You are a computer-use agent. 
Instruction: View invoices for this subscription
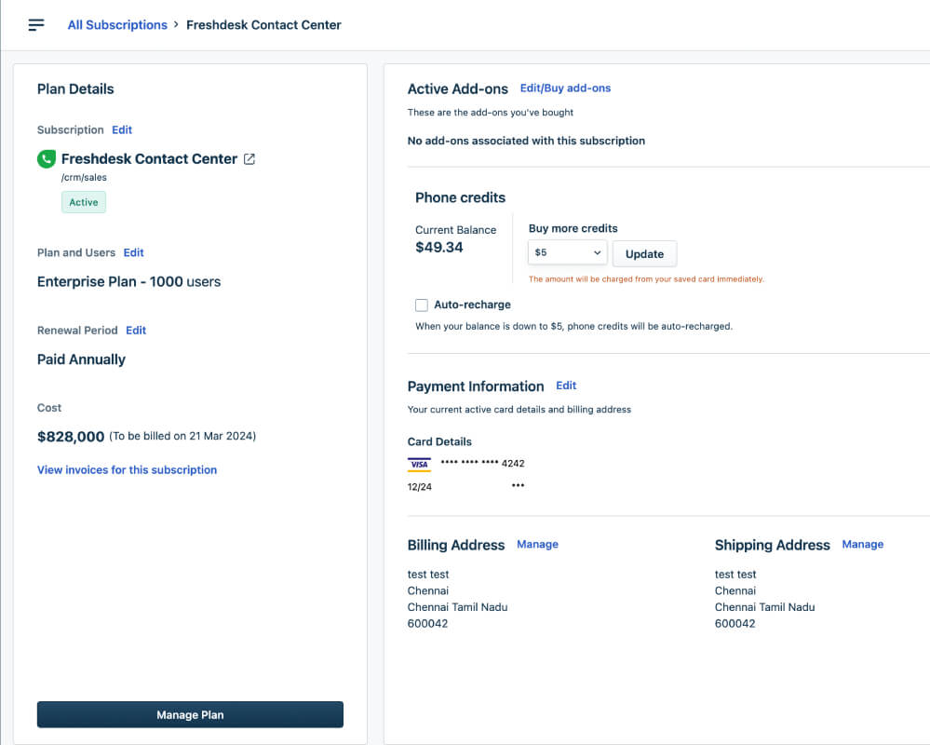point(127,469)
